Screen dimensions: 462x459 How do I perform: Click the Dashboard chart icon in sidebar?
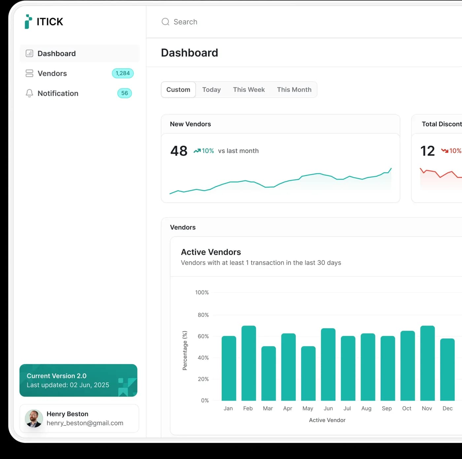click(29, 53)
